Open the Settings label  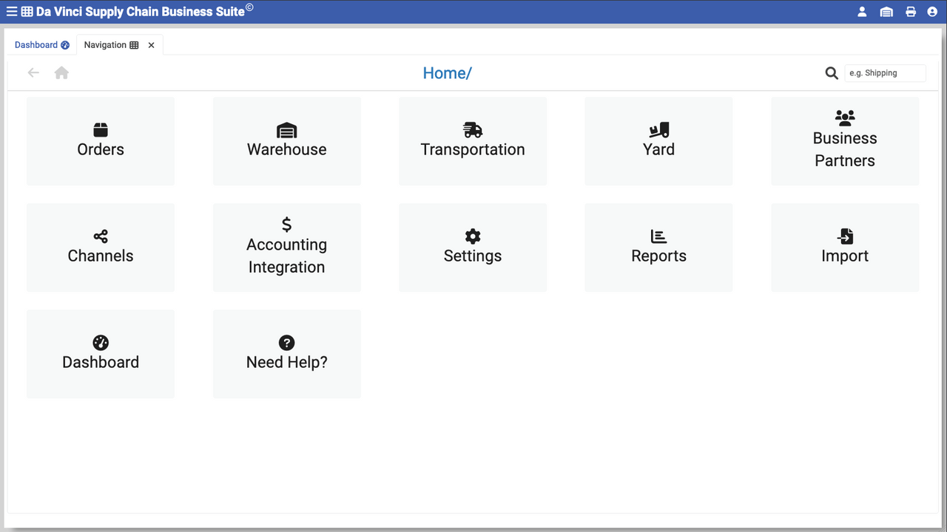[x=473, y=256]
